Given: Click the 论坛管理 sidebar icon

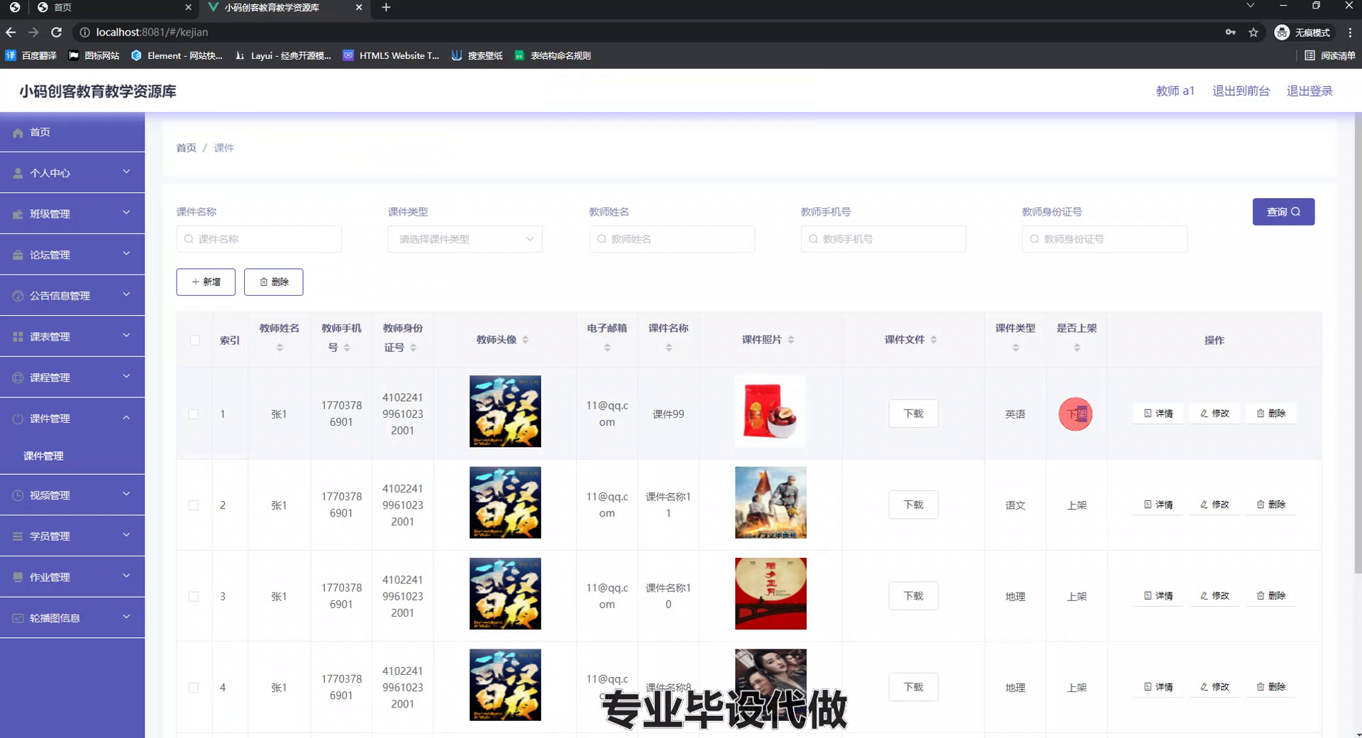Looking at the screenshot, I should 18,255.
